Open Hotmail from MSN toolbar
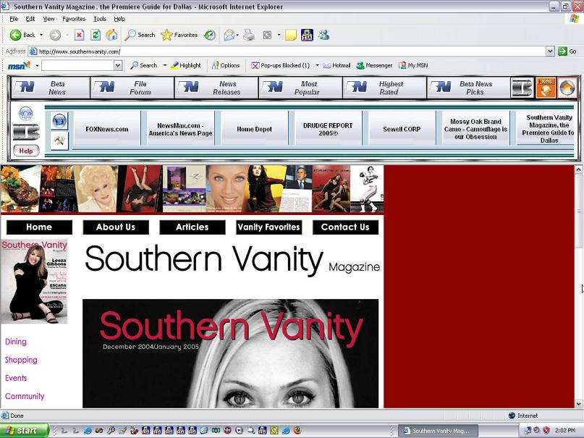584x438 pixels. click(x=337, y=66)
